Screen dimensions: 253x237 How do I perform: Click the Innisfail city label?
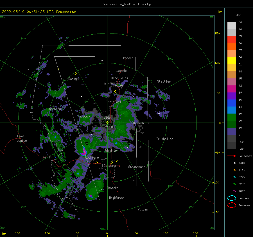(x=114, y=102)
